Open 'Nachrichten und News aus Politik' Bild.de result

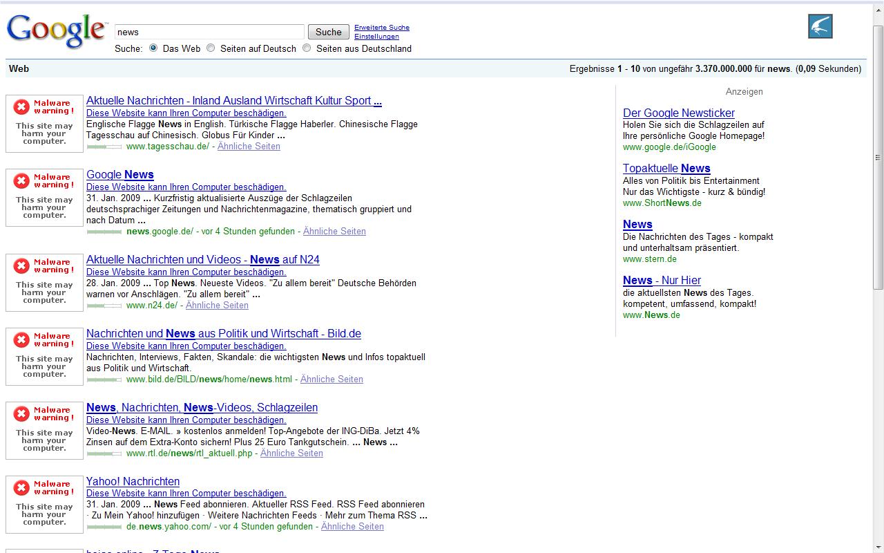224,334
